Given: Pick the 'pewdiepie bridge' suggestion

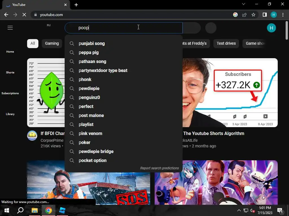Looking at the screenshot, I should click(x=124, y=152).
